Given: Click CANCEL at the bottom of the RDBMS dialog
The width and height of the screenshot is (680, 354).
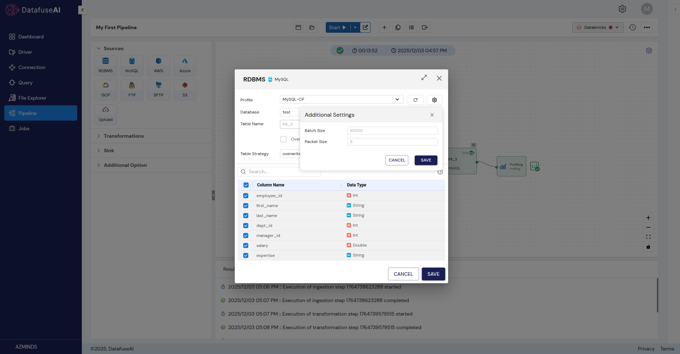Looking at the screenshot, I should coord(403,274).
